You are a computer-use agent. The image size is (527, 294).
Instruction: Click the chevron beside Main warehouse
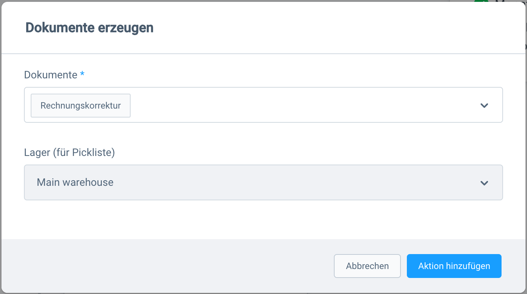coord(484,183)
